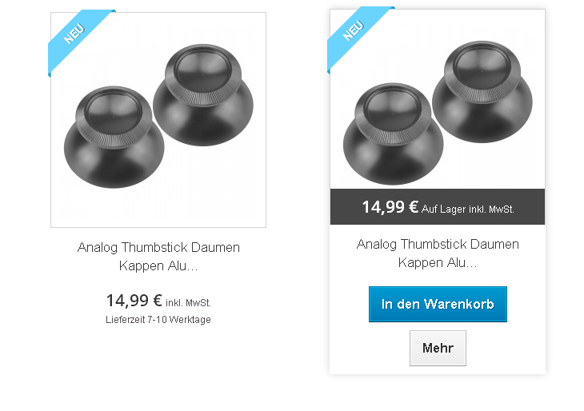The height and width of the screenshot is (411, 584).
Task: Click the left card's 14,99 € price
Action: pyautogui.click(x=134, y=301)
